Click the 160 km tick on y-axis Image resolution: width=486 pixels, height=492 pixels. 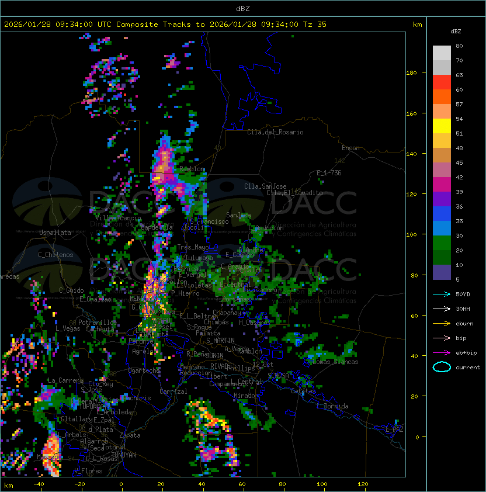[x=411, y=113]
